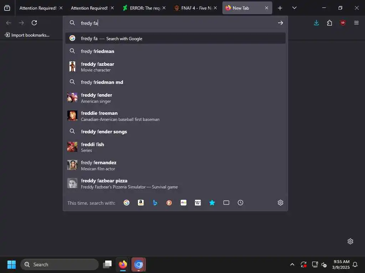The width and height of the screenshot is (365, 273).
Task: Search this time with eBay
Action: click(184, 203)
